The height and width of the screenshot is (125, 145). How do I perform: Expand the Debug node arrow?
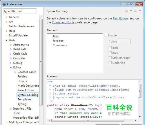coord(11,63)
